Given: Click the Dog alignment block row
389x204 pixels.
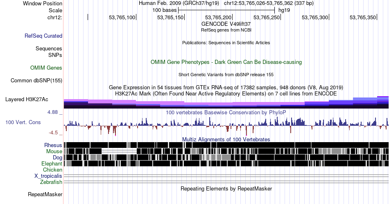Looking at the screenshot, I should [226, 157].
